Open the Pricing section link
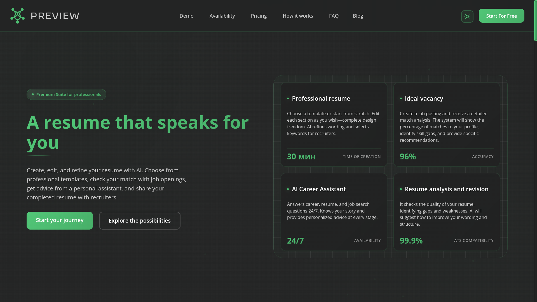The image size is (537, 302). 259,16
